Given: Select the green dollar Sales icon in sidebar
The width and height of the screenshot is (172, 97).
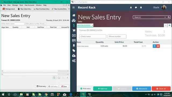Looking at the screenshot, I should click(x=74, y=25).
